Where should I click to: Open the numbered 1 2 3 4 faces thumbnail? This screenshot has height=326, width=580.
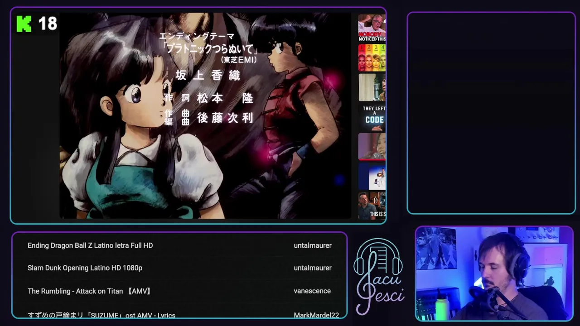[x=372, y=58]
